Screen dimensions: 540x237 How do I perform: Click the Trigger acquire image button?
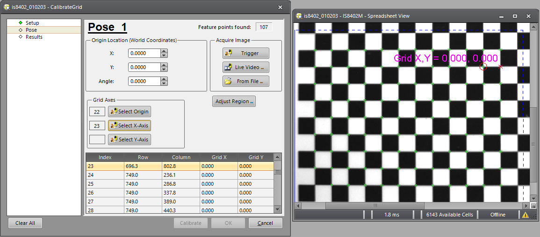(246, 53)
